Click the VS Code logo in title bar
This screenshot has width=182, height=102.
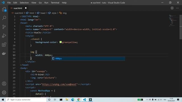(3, 3)
